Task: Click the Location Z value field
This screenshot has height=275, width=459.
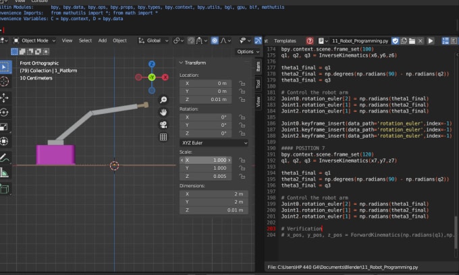Action: [206, 100]
